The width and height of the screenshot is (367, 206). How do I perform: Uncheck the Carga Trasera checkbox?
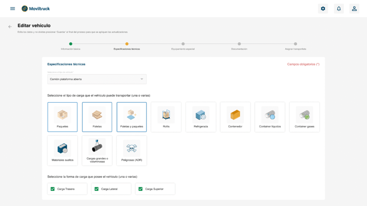click(53, 189)
